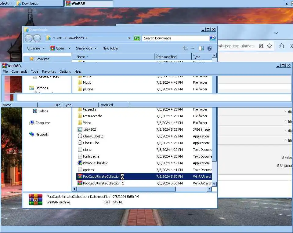The image size is (293, 233).
Task: Select the Music folder
Action: (x=87, y=82)
